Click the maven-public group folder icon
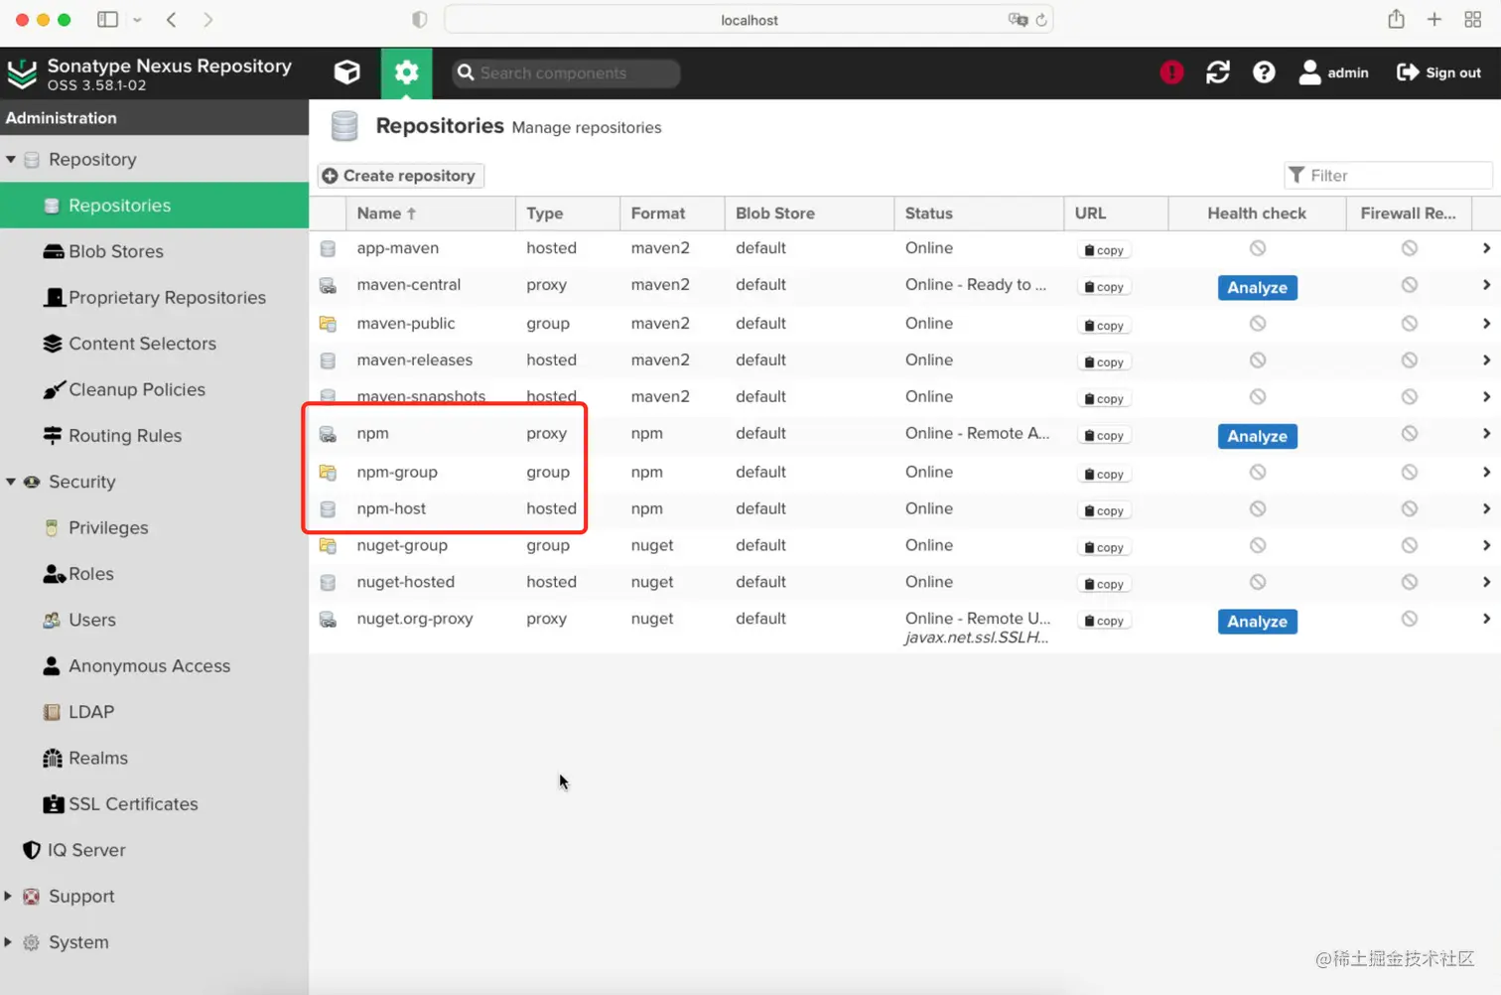 (x=327, y=324)
